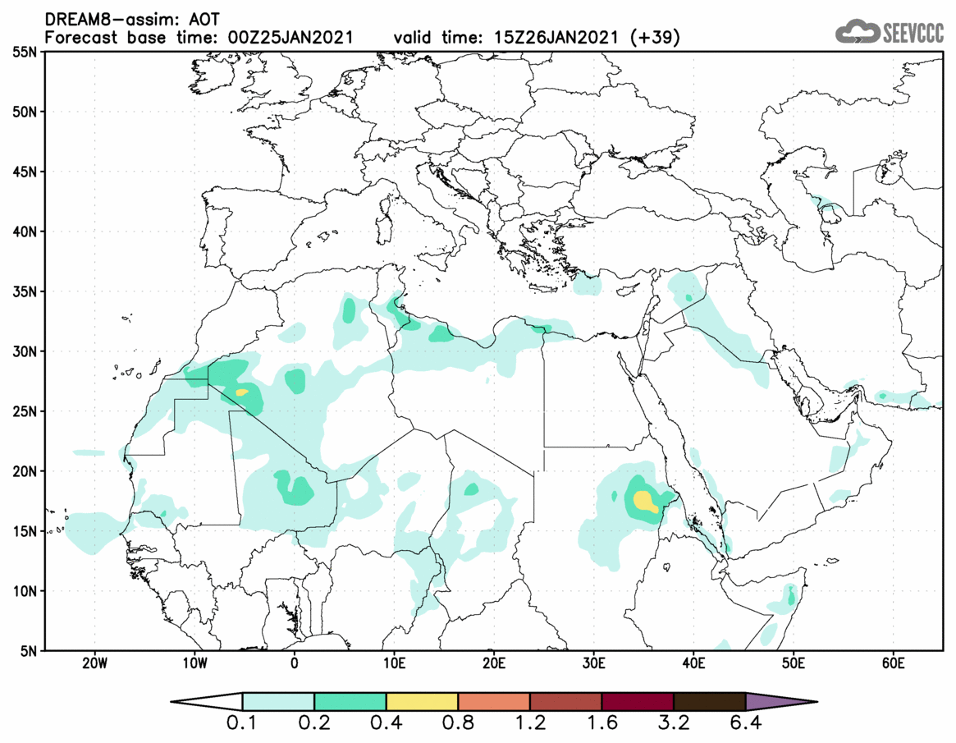The height and width of the screenshot is (743, 956).
Task: Click the '0' longitude label
Action: 295,663
